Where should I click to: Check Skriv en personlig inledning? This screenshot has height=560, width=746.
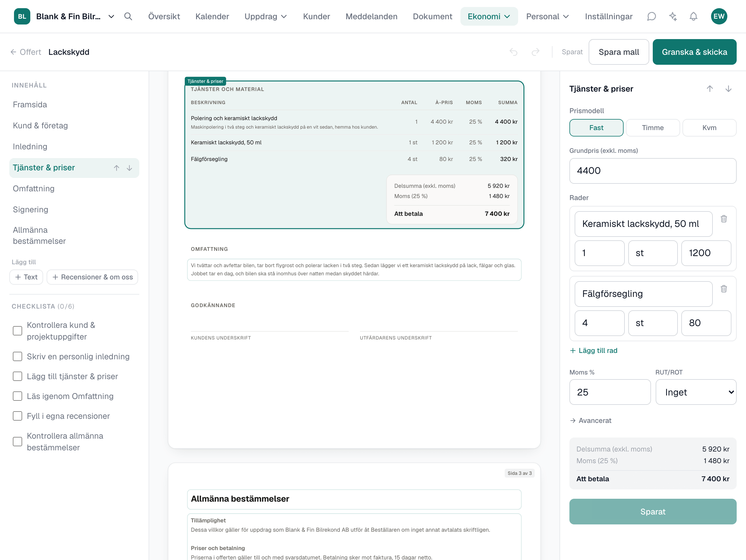coord(17,356)
